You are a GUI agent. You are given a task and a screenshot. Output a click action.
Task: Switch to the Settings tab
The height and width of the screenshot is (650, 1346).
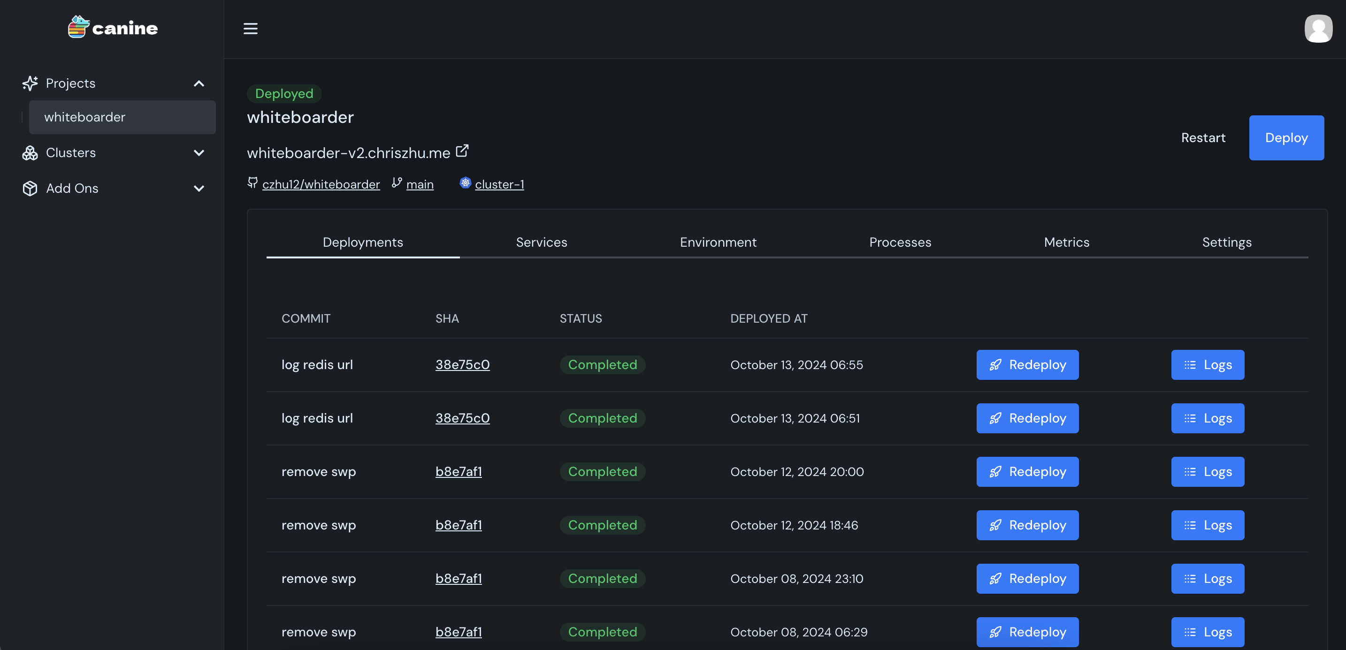(x=1226, y=242)
